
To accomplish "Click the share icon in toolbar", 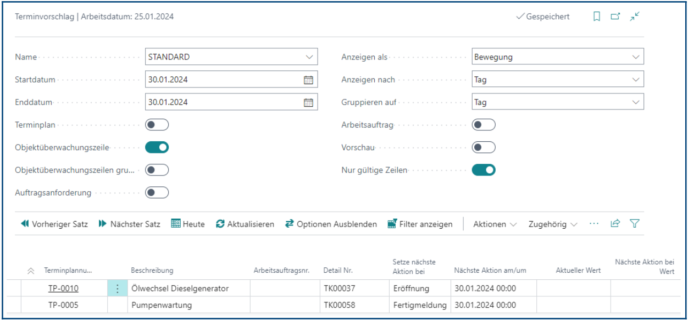I will point(615,224).
